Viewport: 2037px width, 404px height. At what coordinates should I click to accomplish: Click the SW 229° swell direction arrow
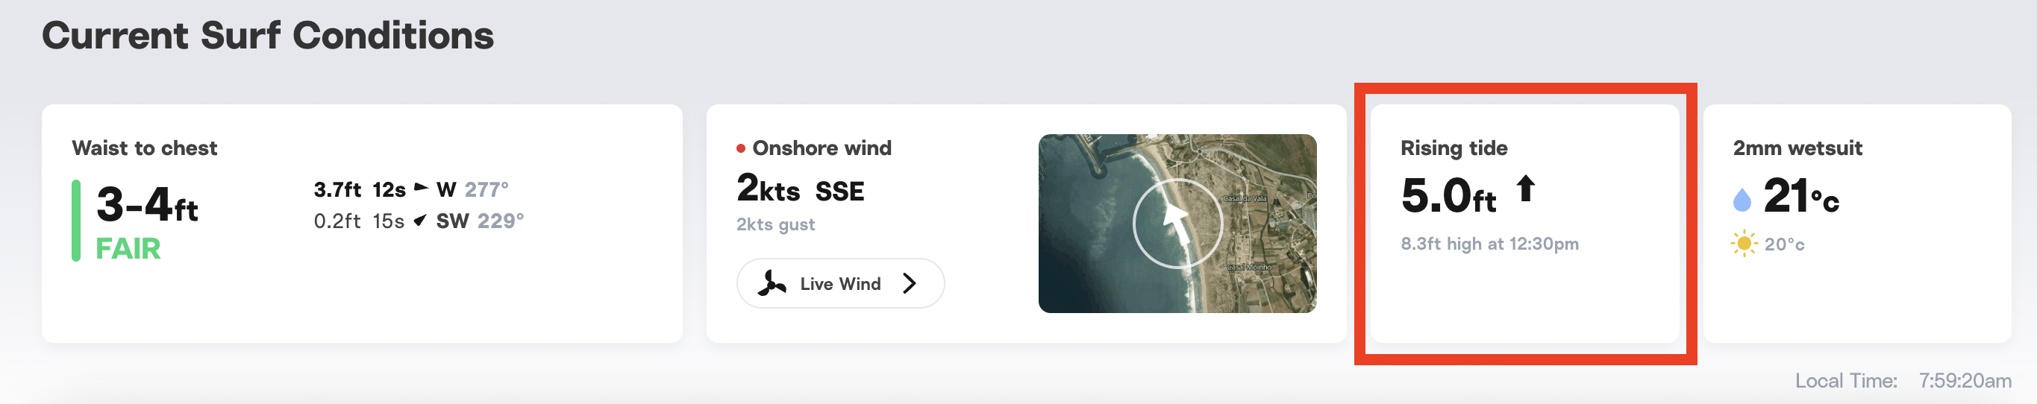(420, 220)
